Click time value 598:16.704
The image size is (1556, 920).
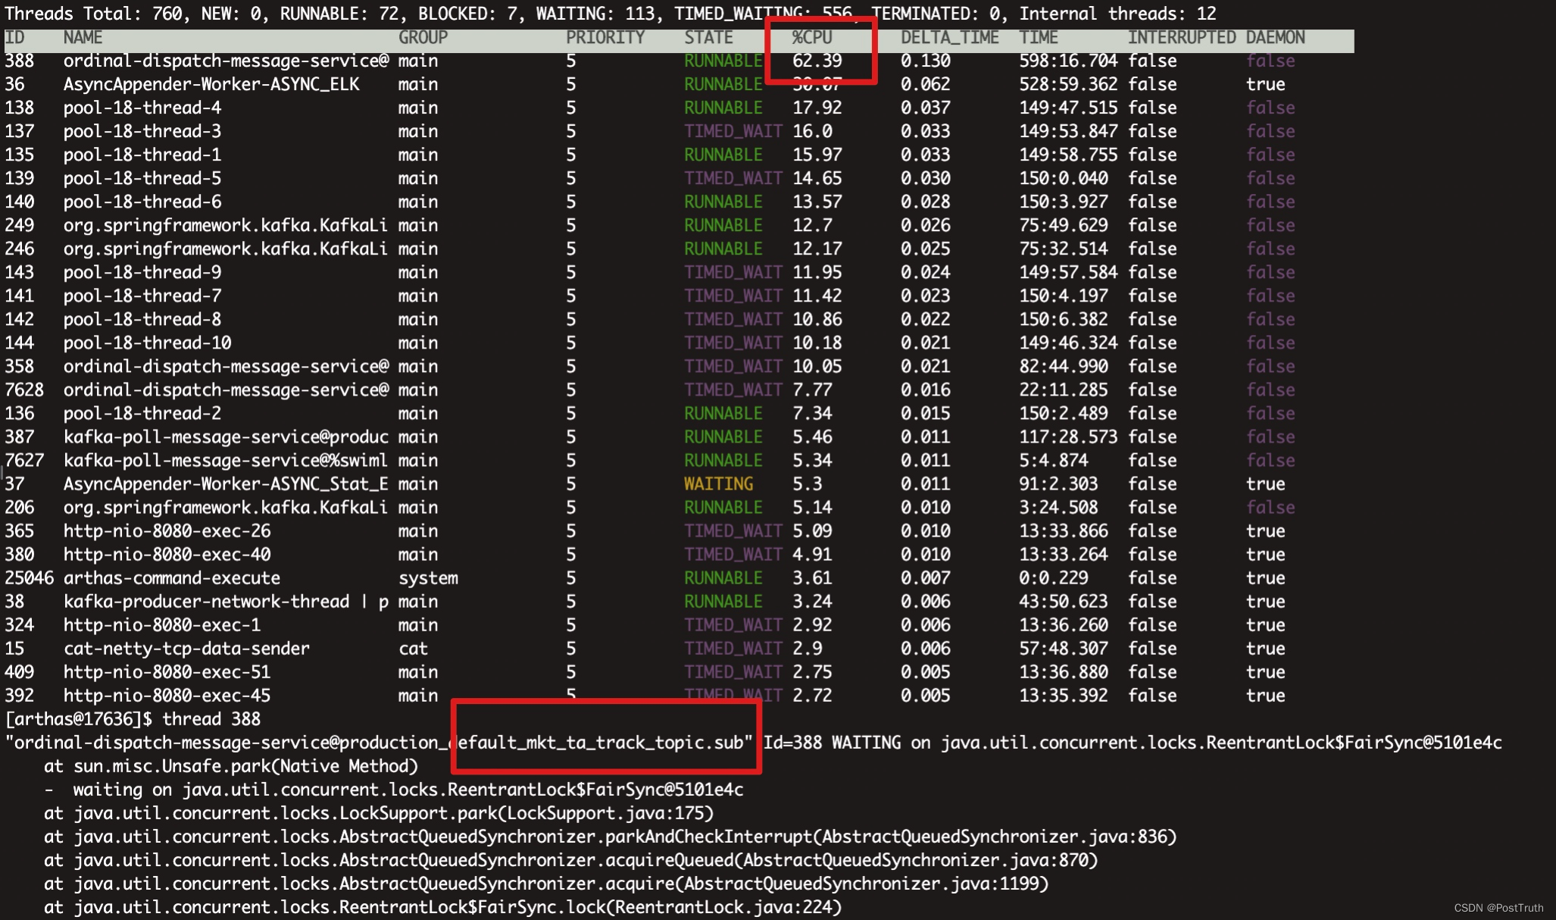coord(1068,61)
